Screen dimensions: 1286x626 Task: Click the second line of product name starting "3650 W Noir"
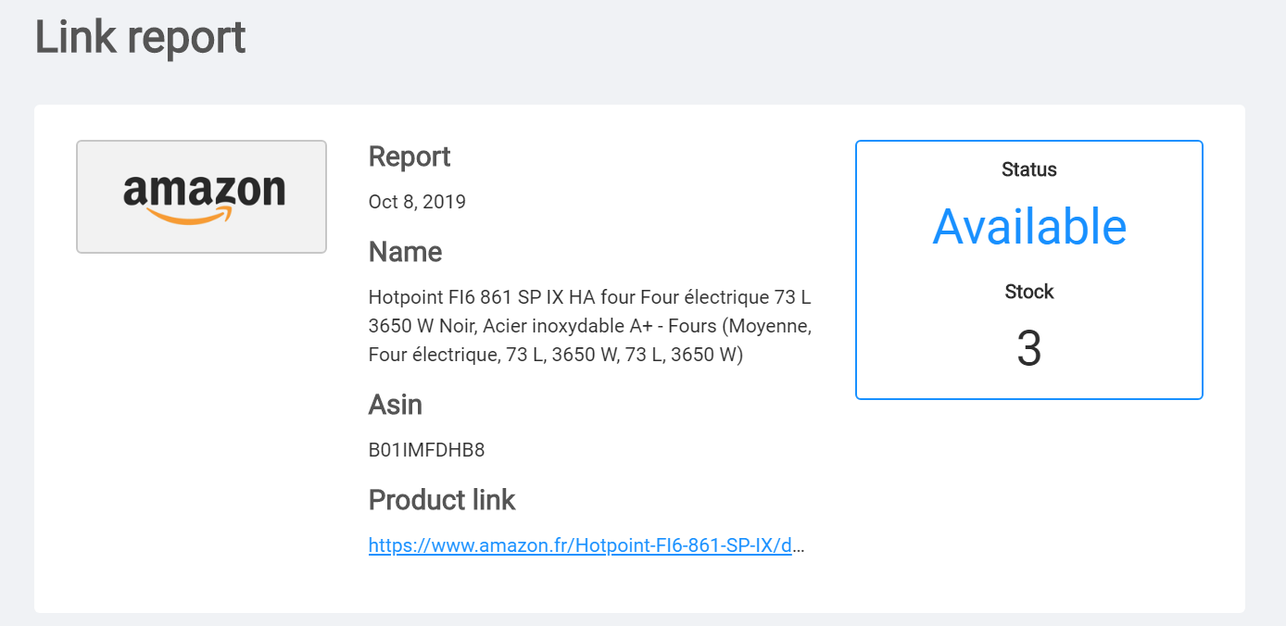click(589, 326)
